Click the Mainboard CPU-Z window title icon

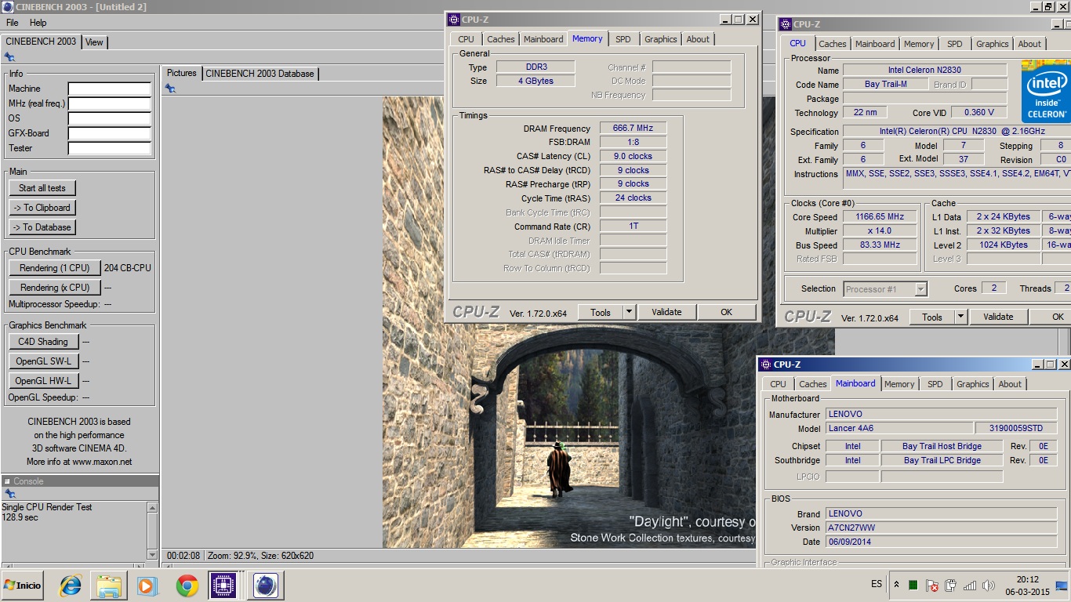tap(765, 364)
